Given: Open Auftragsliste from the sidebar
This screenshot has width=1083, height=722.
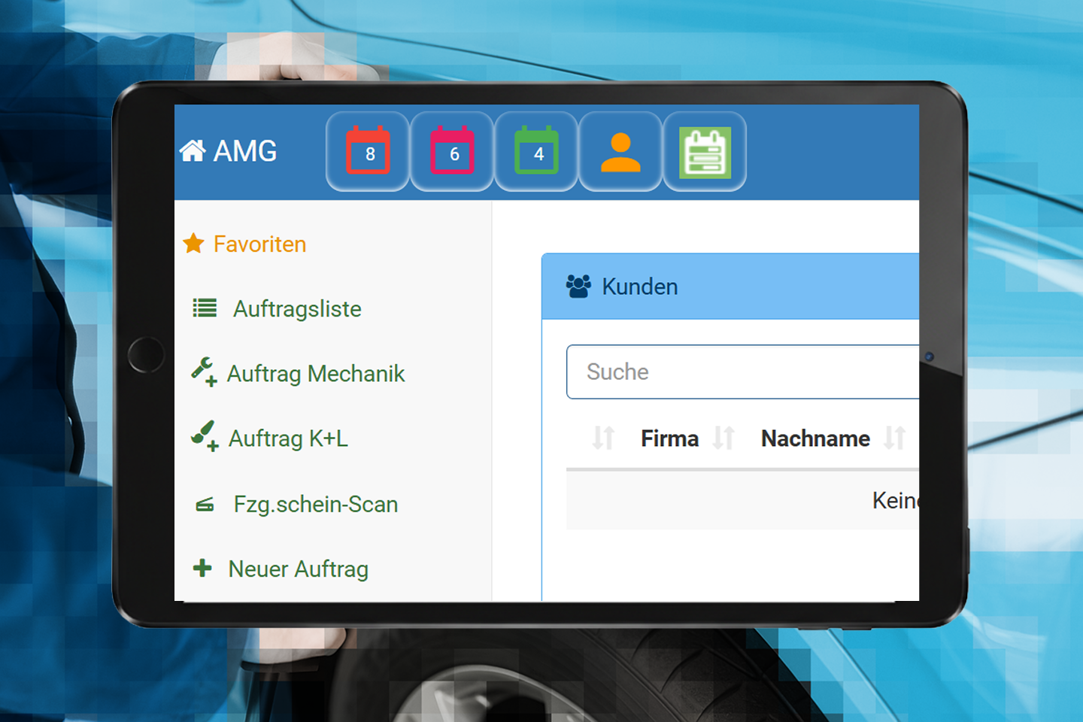Looking at the screenshot, I should coord(296,309).
